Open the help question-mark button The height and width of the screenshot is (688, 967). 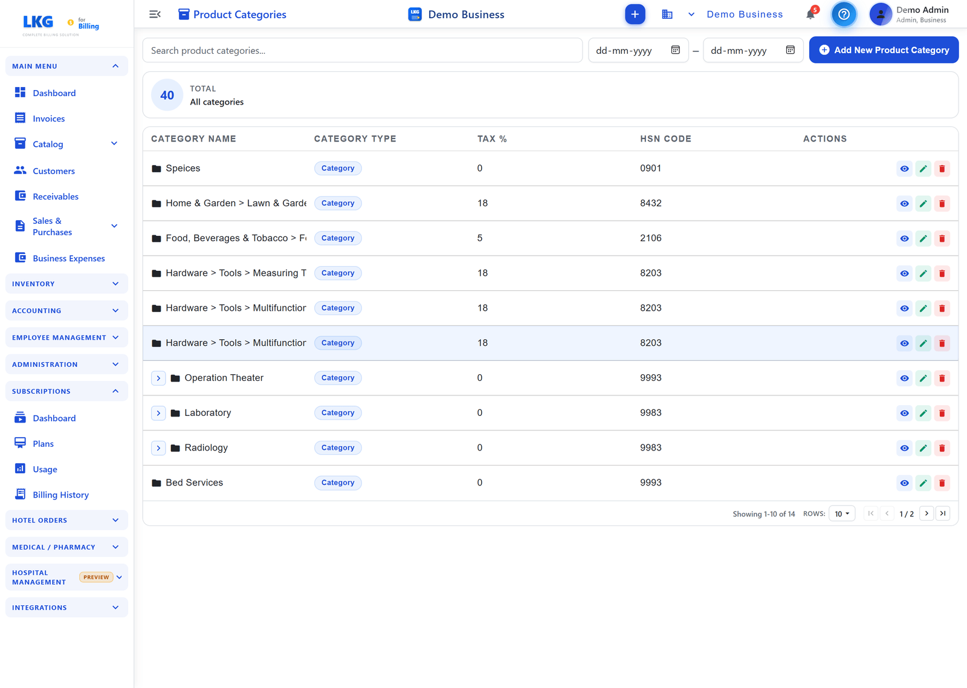(844, 14)
